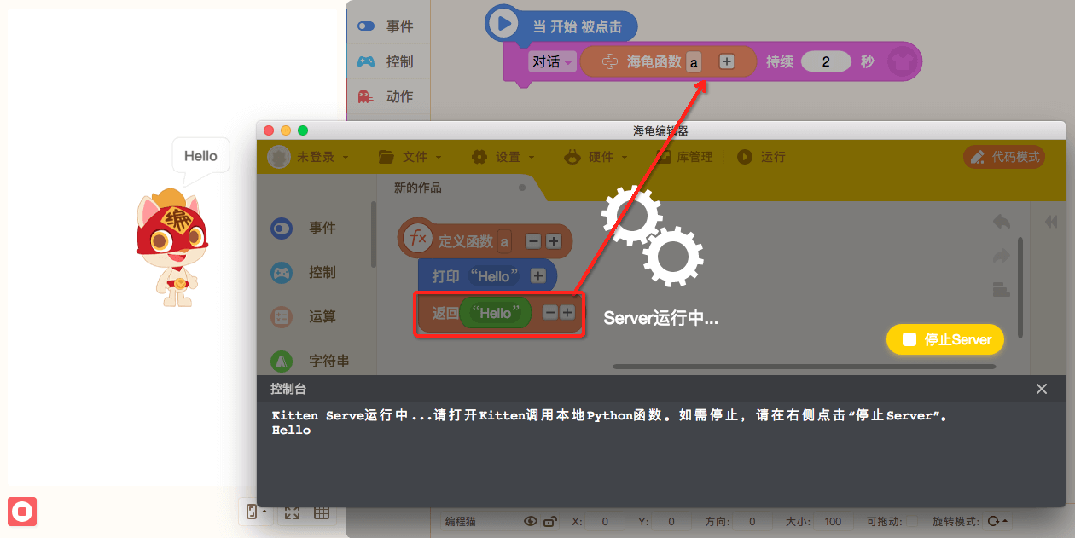This screenshot has width=1075, height=538.
Task: Click the Hello output line in console
Action: point(291,431)
